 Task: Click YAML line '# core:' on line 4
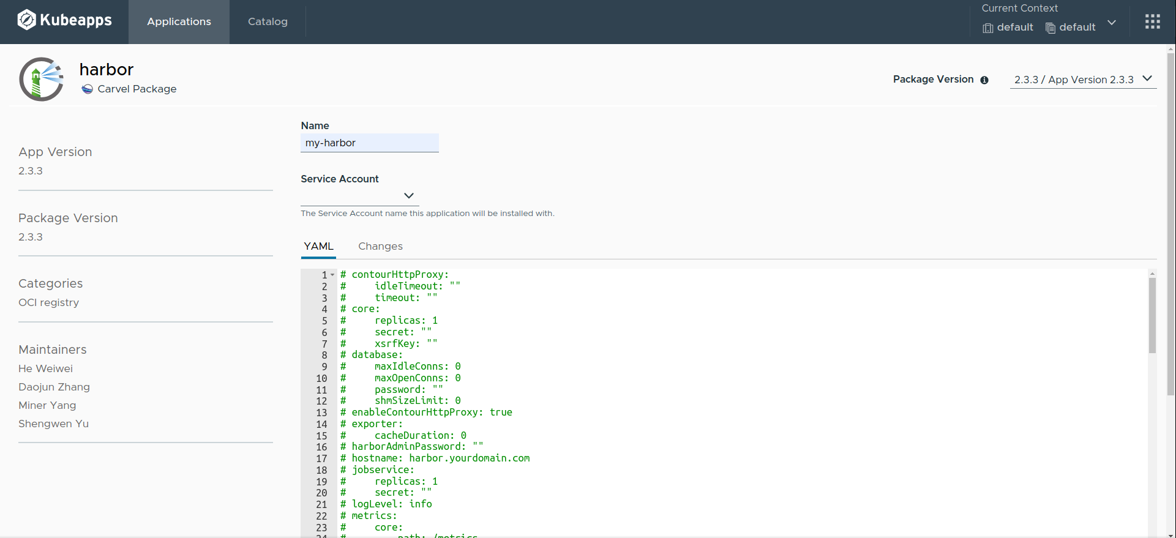click(x=360, y=309)
